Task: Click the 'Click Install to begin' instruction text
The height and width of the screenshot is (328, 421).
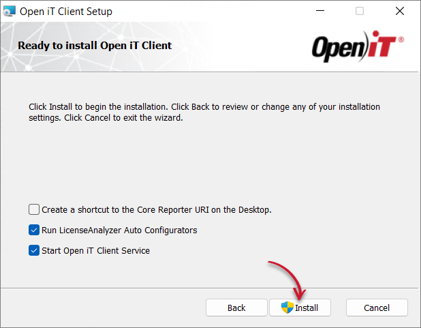Action: (x=204, y=112)
